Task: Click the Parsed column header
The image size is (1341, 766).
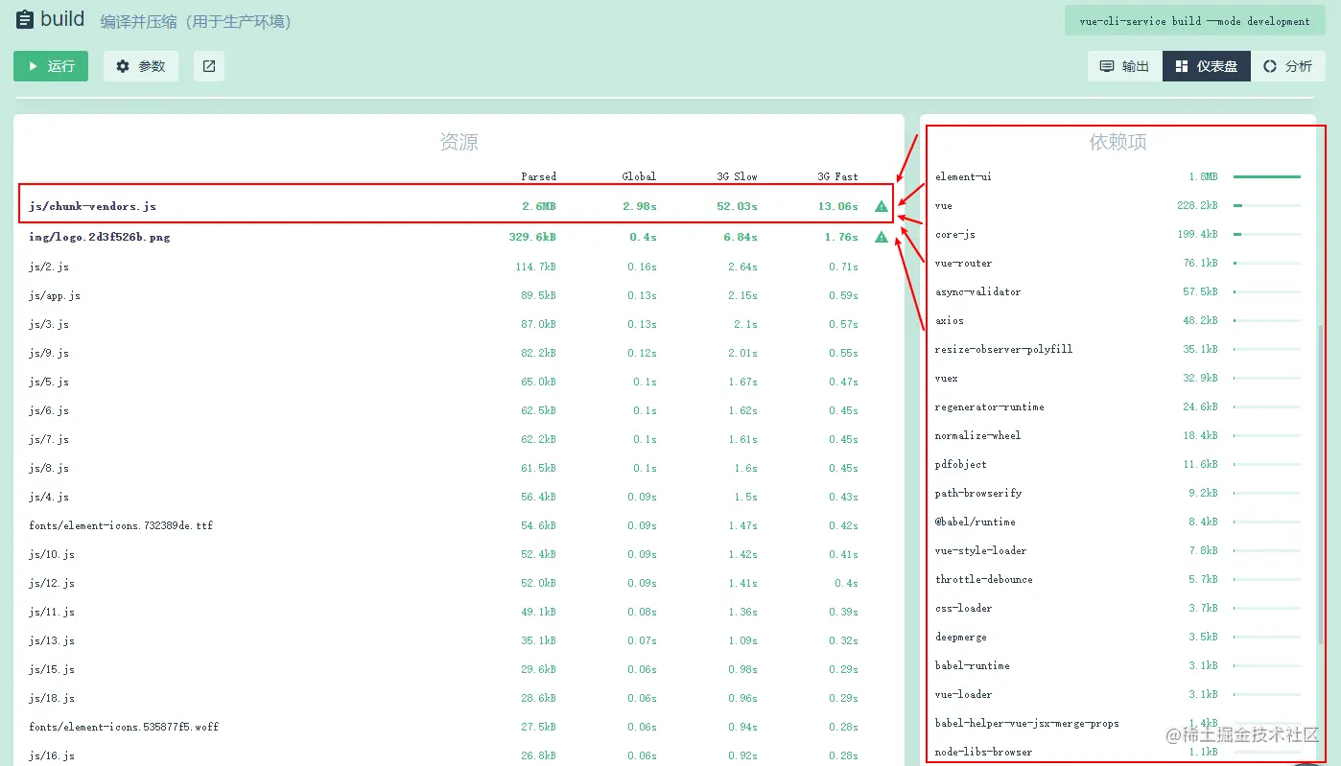Action: click(538, 176)
